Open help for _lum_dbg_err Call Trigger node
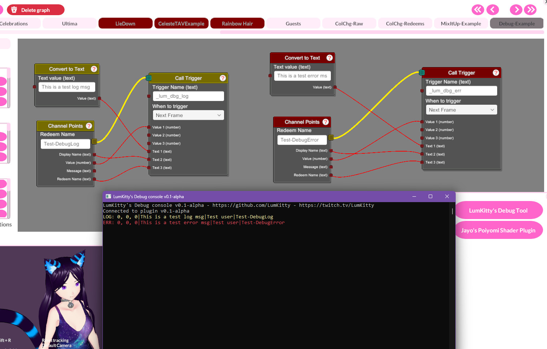 tap(496, 73)
